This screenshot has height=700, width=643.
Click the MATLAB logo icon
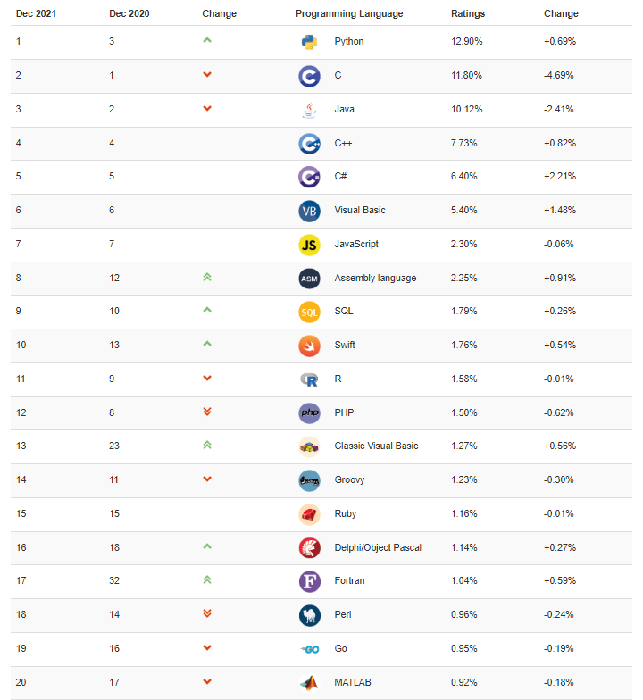[x=309, y=683]
